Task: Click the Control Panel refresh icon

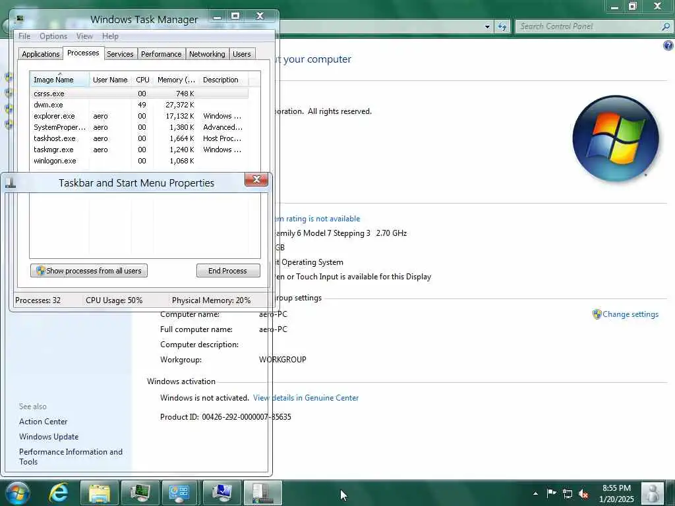Action: pyautogui.click(x=502, y=26)
